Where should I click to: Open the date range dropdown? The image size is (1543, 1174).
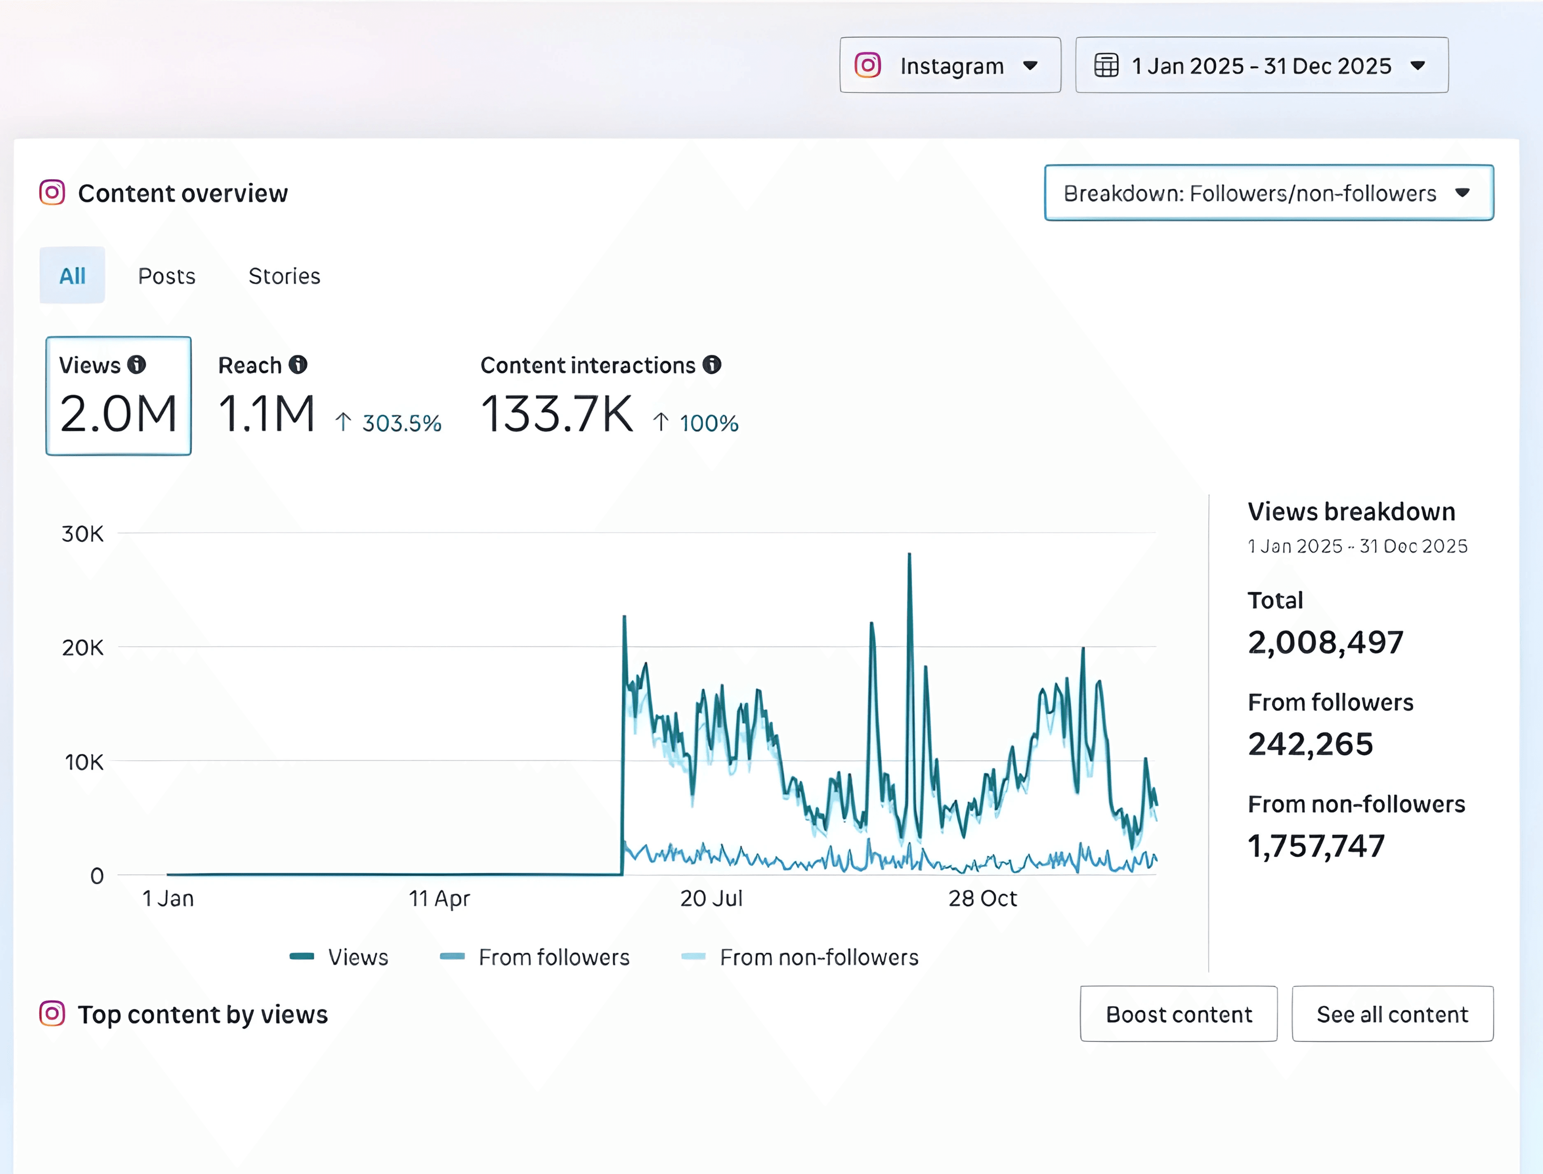pyautogui.click(x=1262, y=65)
